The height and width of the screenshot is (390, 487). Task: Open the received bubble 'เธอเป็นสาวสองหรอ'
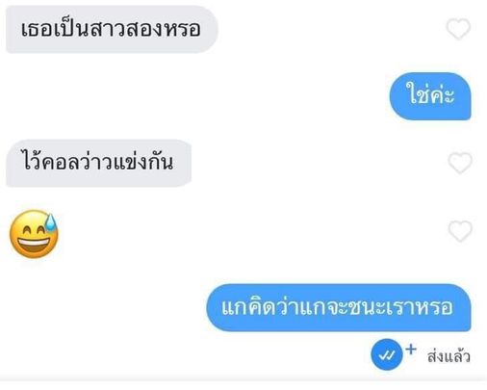click(112, 30)
